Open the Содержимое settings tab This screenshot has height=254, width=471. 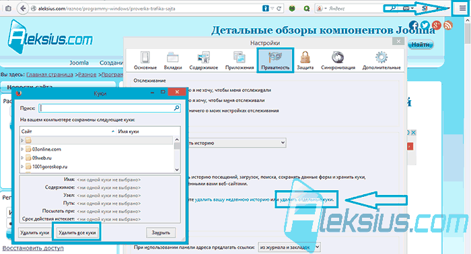click(x=204, y=60)
